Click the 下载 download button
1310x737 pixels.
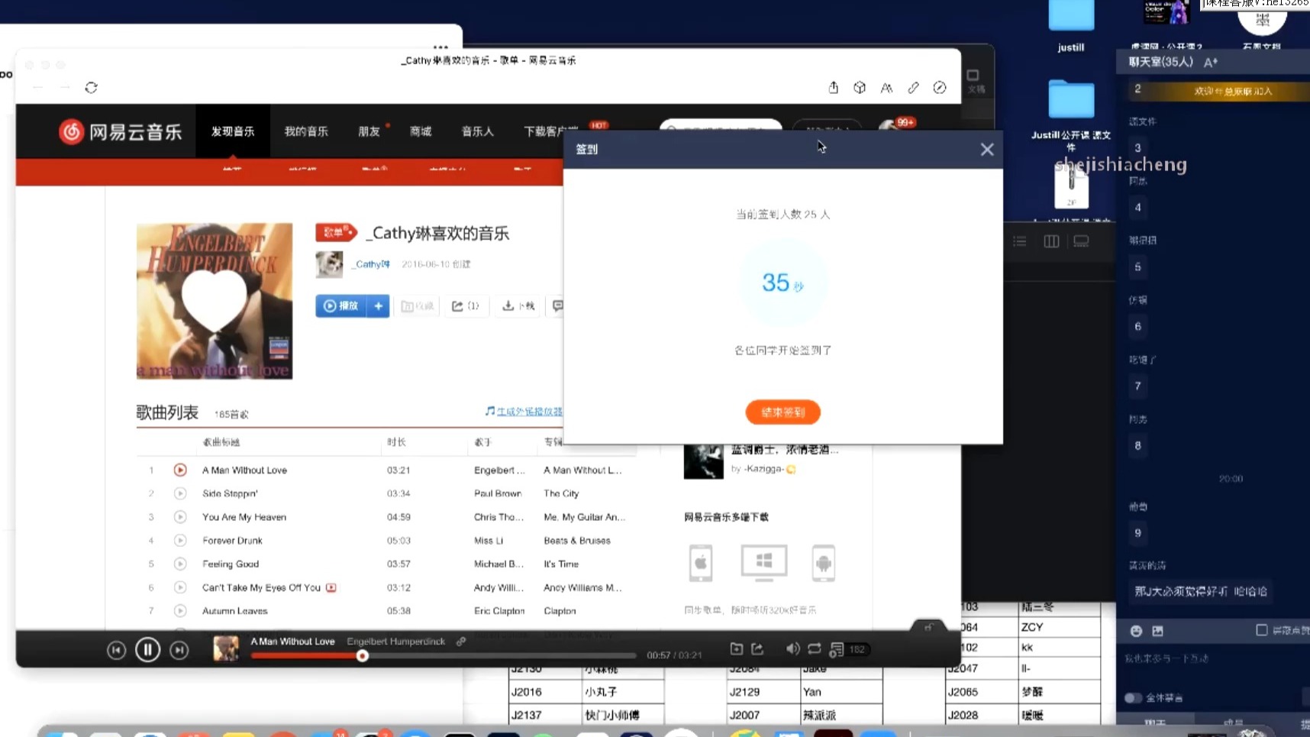(x=518, y=306)
